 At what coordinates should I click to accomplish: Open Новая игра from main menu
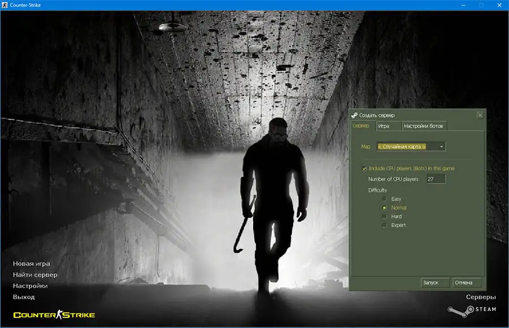pyautogui.click(x=31, y=264)
